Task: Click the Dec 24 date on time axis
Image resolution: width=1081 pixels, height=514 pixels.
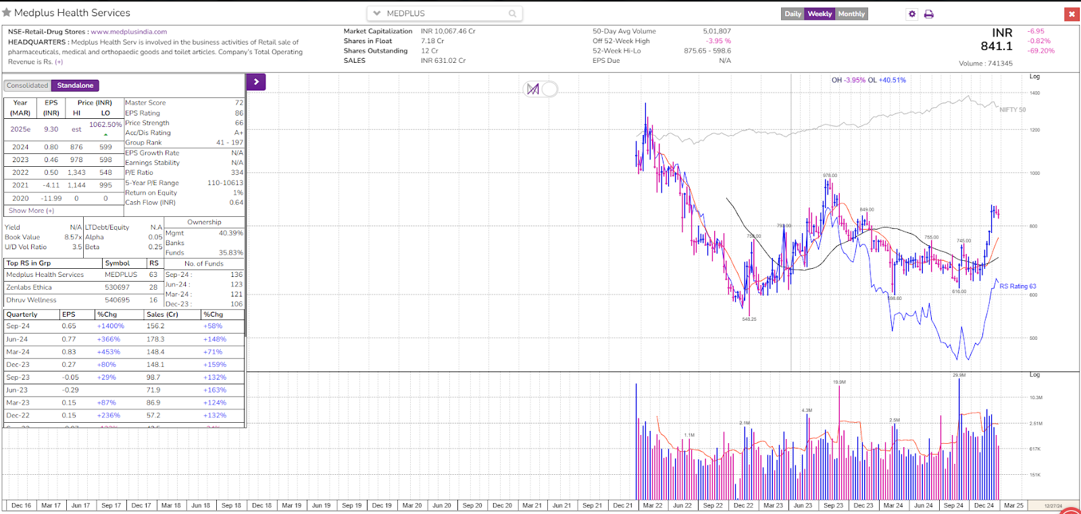Action: pos(984,505)
